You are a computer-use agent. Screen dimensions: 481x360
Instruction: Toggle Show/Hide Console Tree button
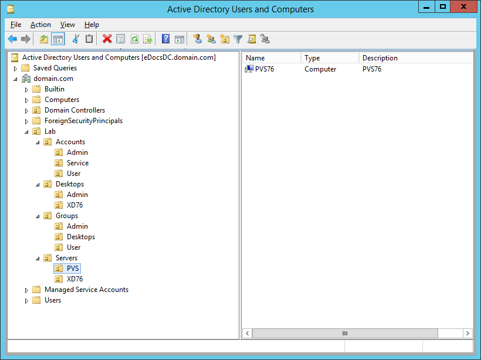tap(57, 39)
